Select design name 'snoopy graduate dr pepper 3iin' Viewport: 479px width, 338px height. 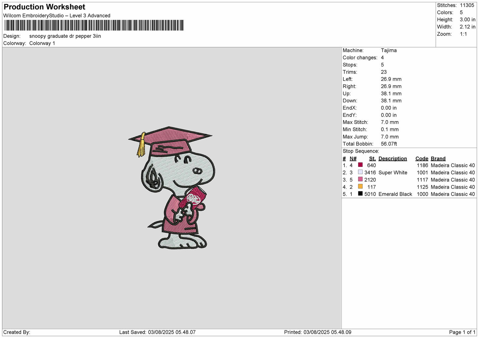pos(65,36)
